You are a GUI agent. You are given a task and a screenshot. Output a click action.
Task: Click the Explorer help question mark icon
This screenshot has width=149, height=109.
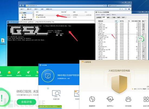tap(129, 9)
